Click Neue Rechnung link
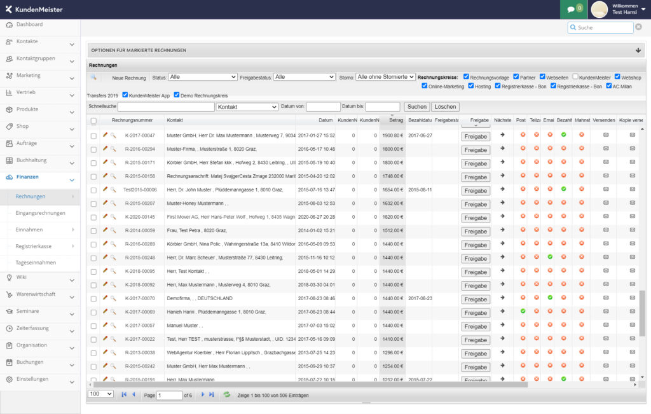This screenshot has width=651, height=414. [x=129, y=78]
